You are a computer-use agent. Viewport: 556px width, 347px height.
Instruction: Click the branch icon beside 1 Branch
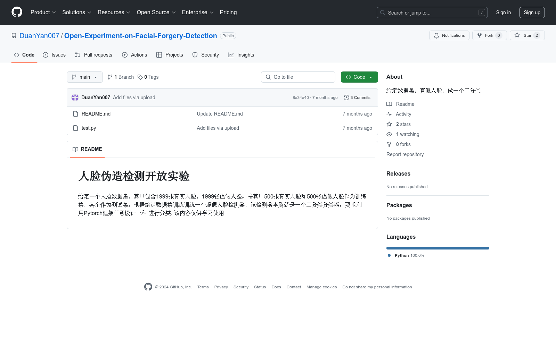110,77
